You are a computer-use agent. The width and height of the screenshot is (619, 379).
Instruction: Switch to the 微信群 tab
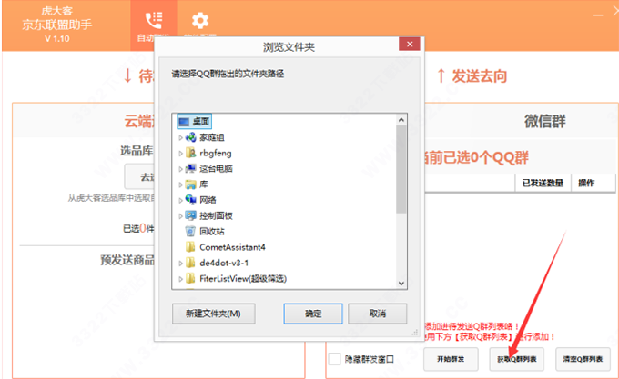click(x=544, y=122)
